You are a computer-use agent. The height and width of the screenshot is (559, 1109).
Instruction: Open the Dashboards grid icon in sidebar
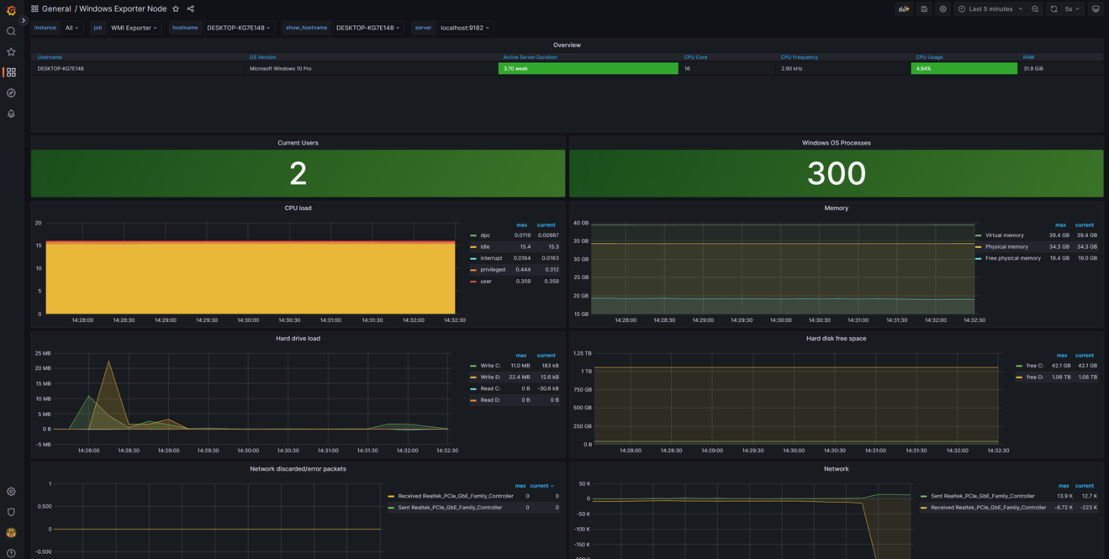click(x=11, y=72)
